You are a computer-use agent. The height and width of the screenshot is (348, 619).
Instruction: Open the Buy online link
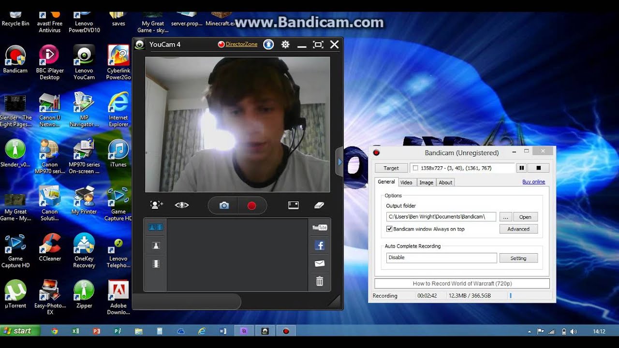533,182
